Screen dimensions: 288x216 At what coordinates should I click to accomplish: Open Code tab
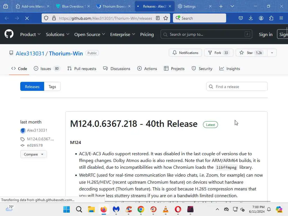(19, 69)
